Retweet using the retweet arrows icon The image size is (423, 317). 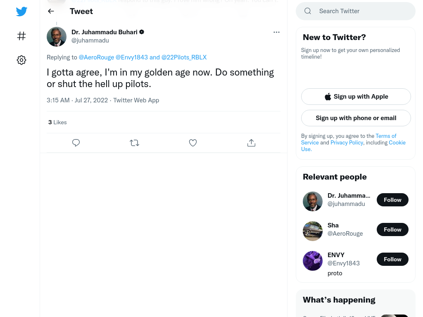pos(134,142)
